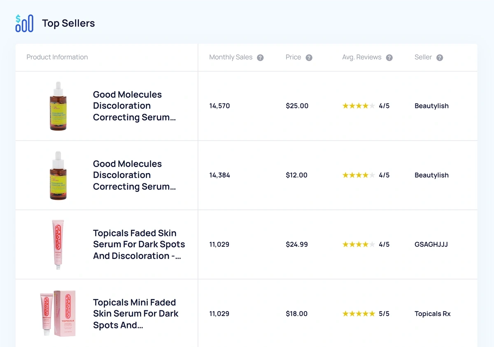Open the Price help tooltip icon
494x347 pixels.
tap(309, 58)
